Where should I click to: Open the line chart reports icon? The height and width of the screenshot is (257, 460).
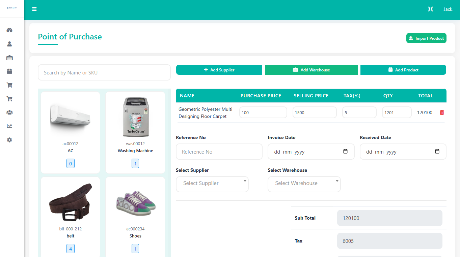tap(9, 126)
